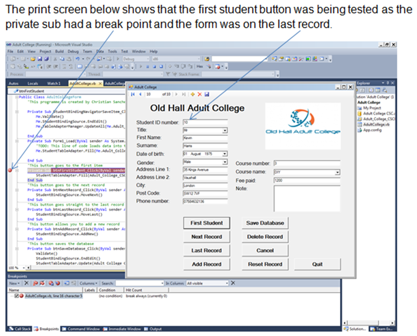Open the New breakpoint dropdown
This screenshot has width=417, height=336.
pos(14,284)
